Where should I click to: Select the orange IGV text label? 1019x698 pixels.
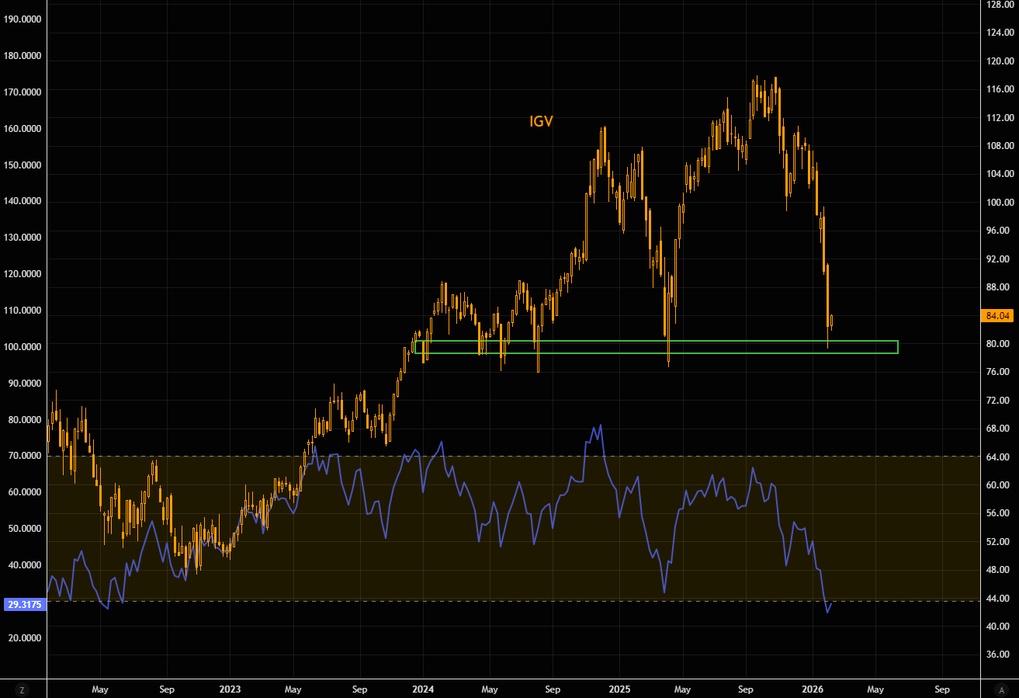coord(541,121)
